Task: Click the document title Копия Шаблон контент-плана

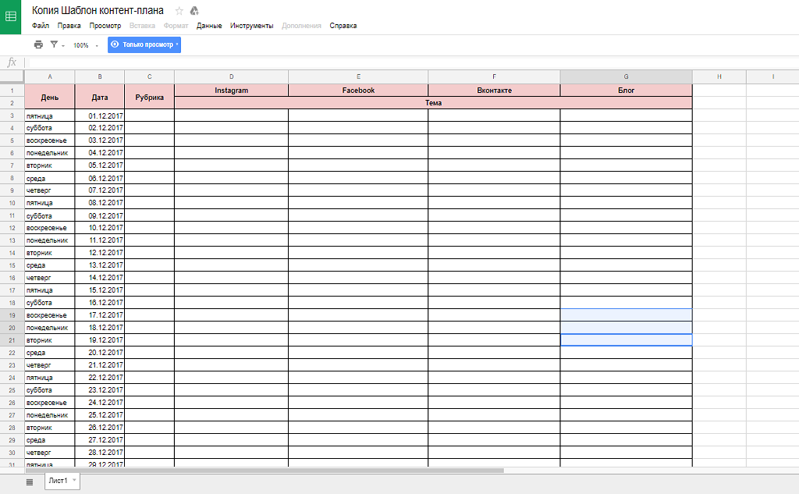Action: coord(98,10)
